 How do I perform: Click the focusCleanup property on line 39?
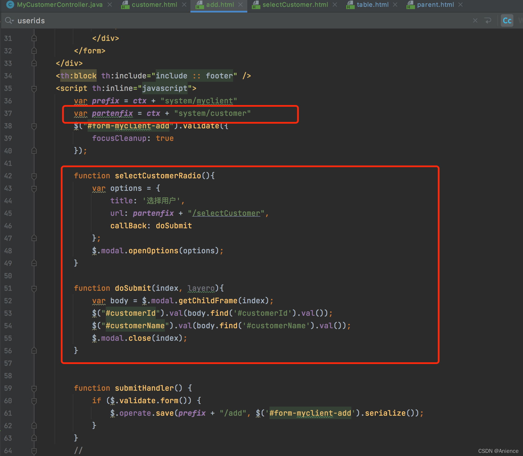click(x=119, y=138)
